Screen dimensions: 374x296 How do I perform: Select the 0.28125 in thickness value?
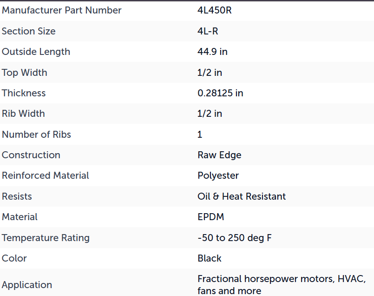click(x=220, y=93)
